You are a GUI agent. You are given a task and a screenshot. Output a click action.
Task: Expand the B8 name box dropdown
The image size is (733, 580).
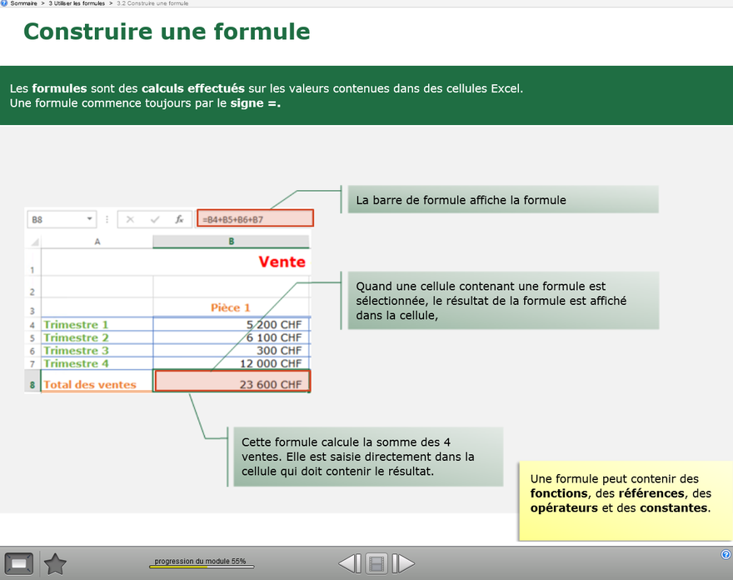point(89,219)
